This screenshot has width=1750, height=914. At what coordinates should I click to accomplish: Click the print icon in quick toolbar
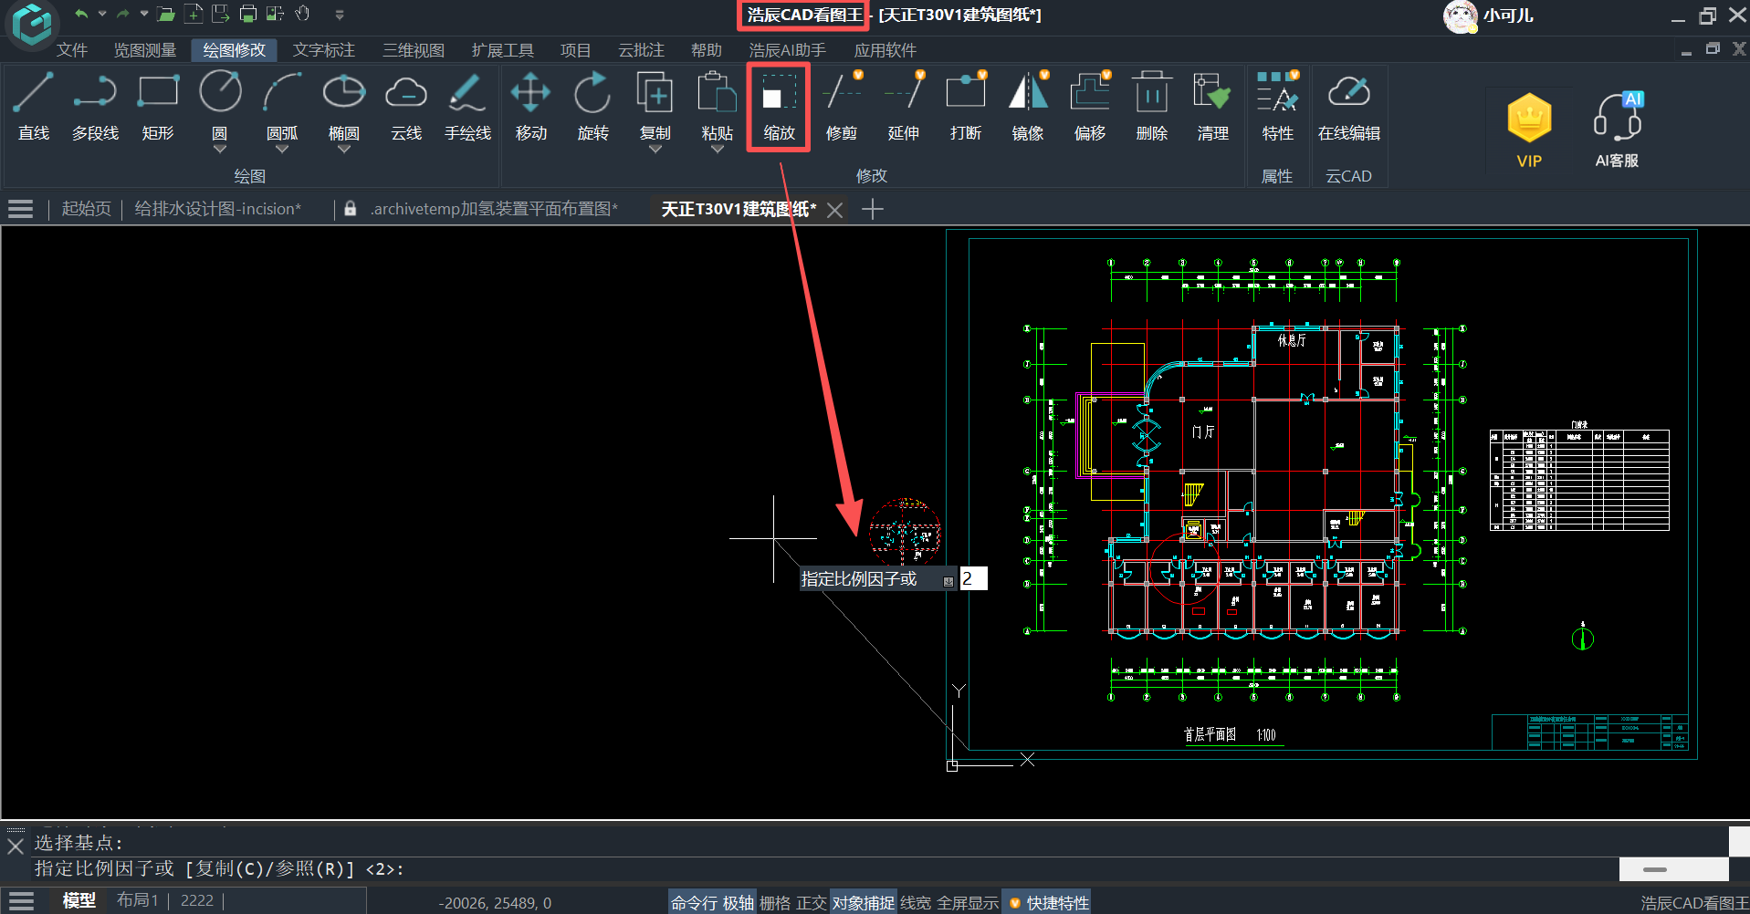247,14
